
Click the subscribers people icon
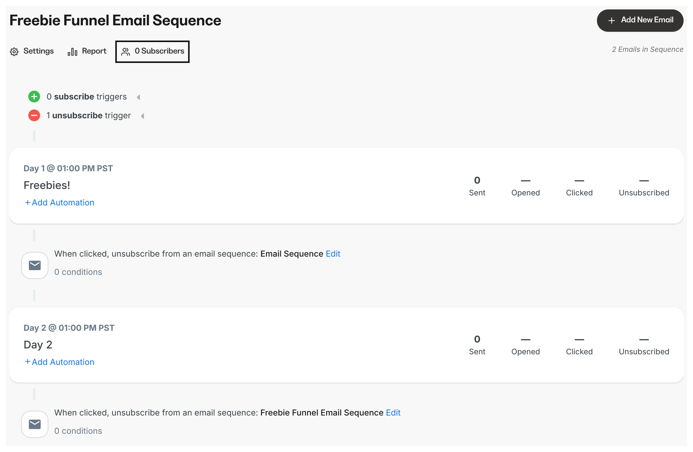pos(126,52)
